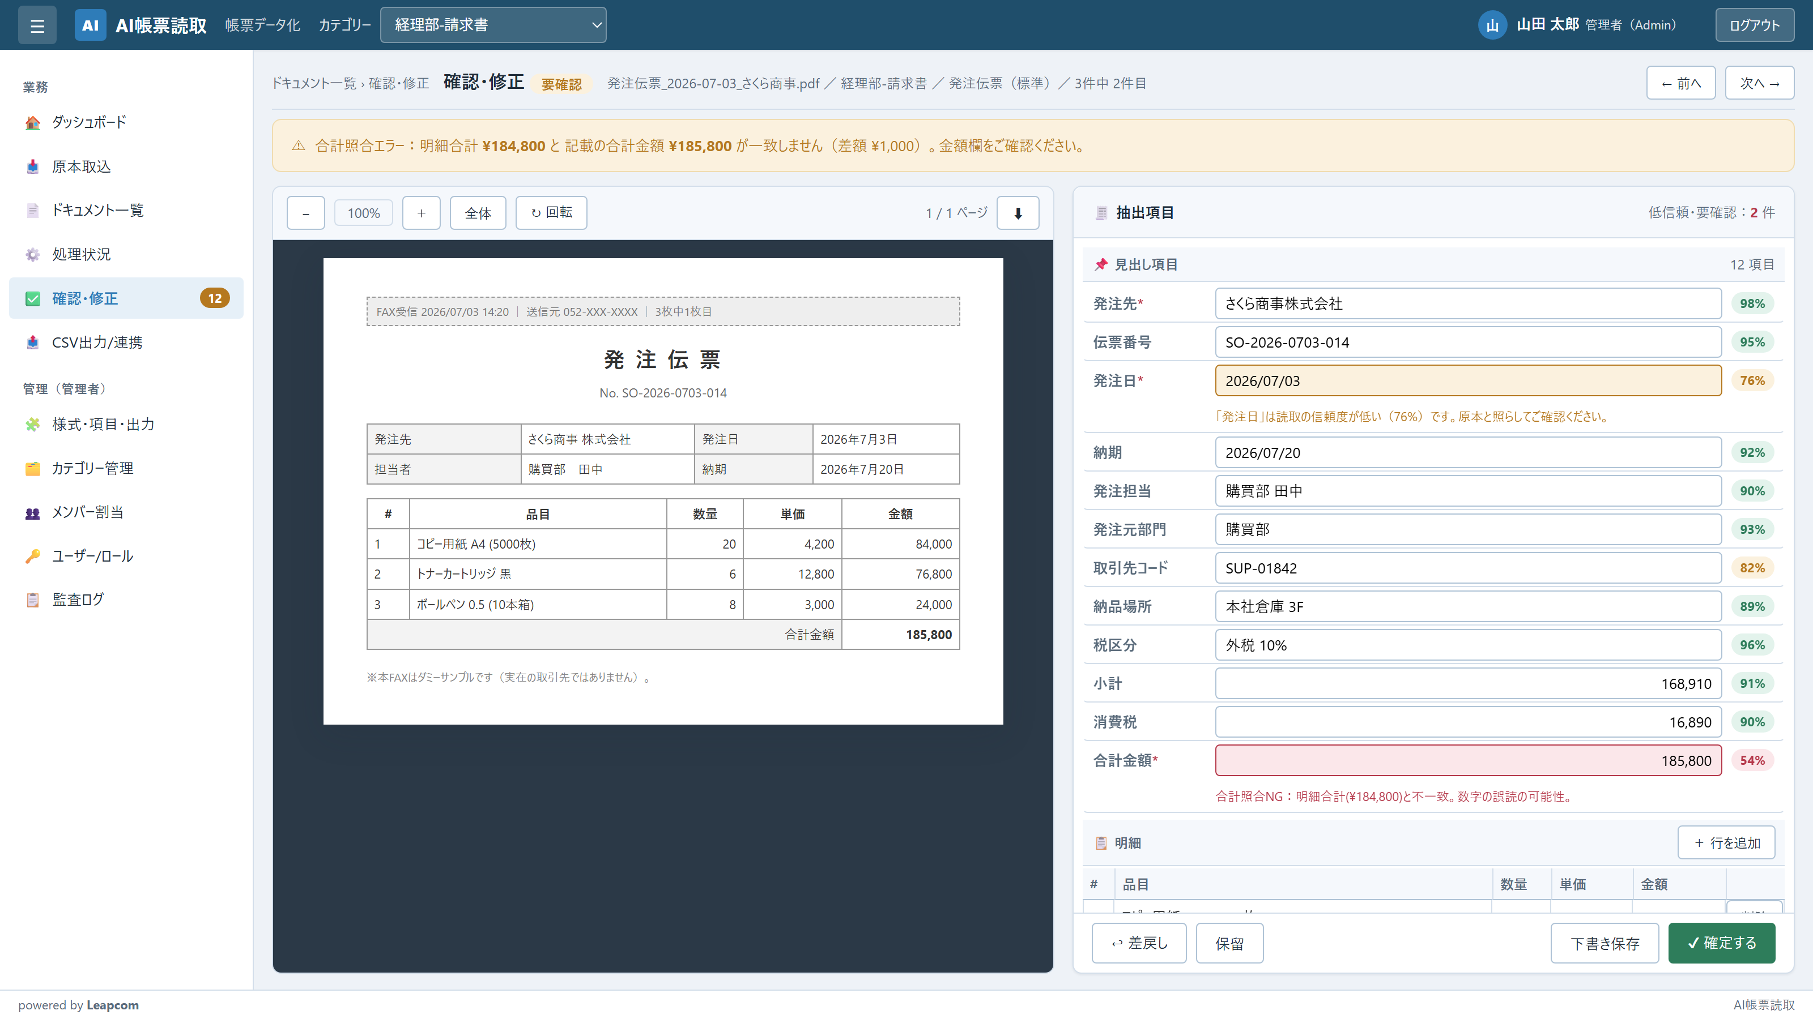Click the 山 user avatar
The height and width of the screenshot is (1019, 1813).
tap(1492, 25)
